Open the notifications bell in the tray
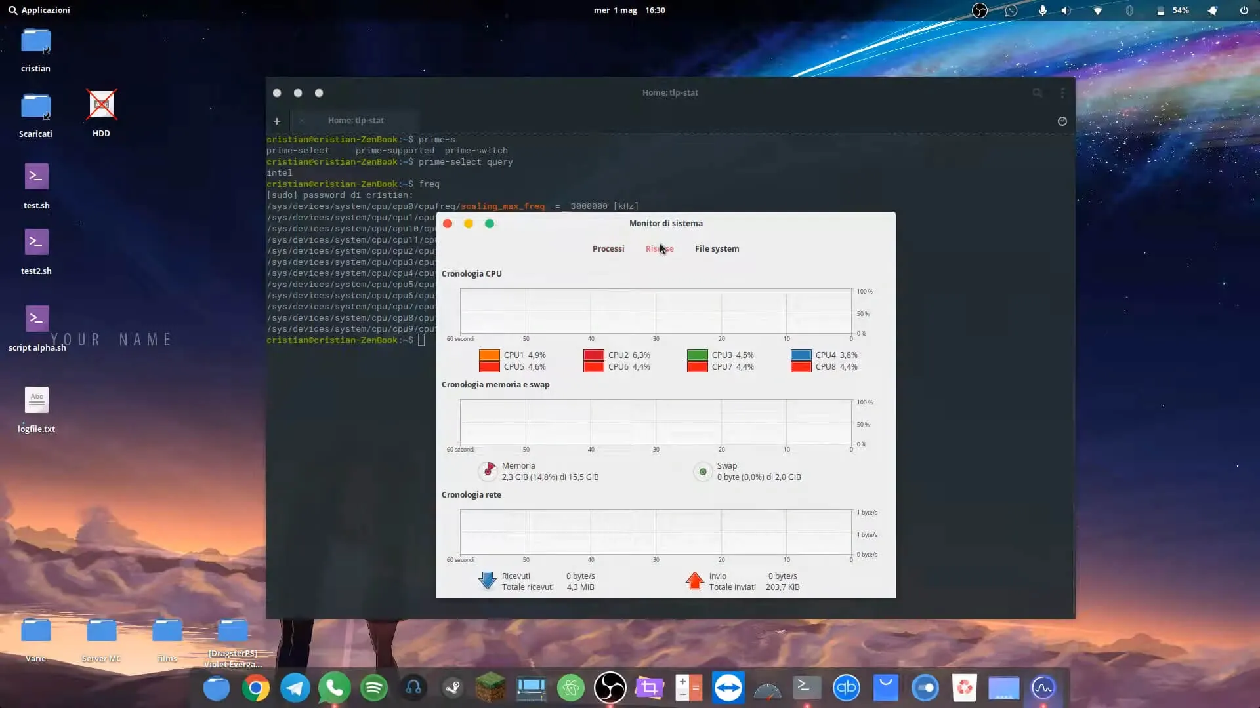Viewport: 1260px width, 708px height. tap(1211, 10)
